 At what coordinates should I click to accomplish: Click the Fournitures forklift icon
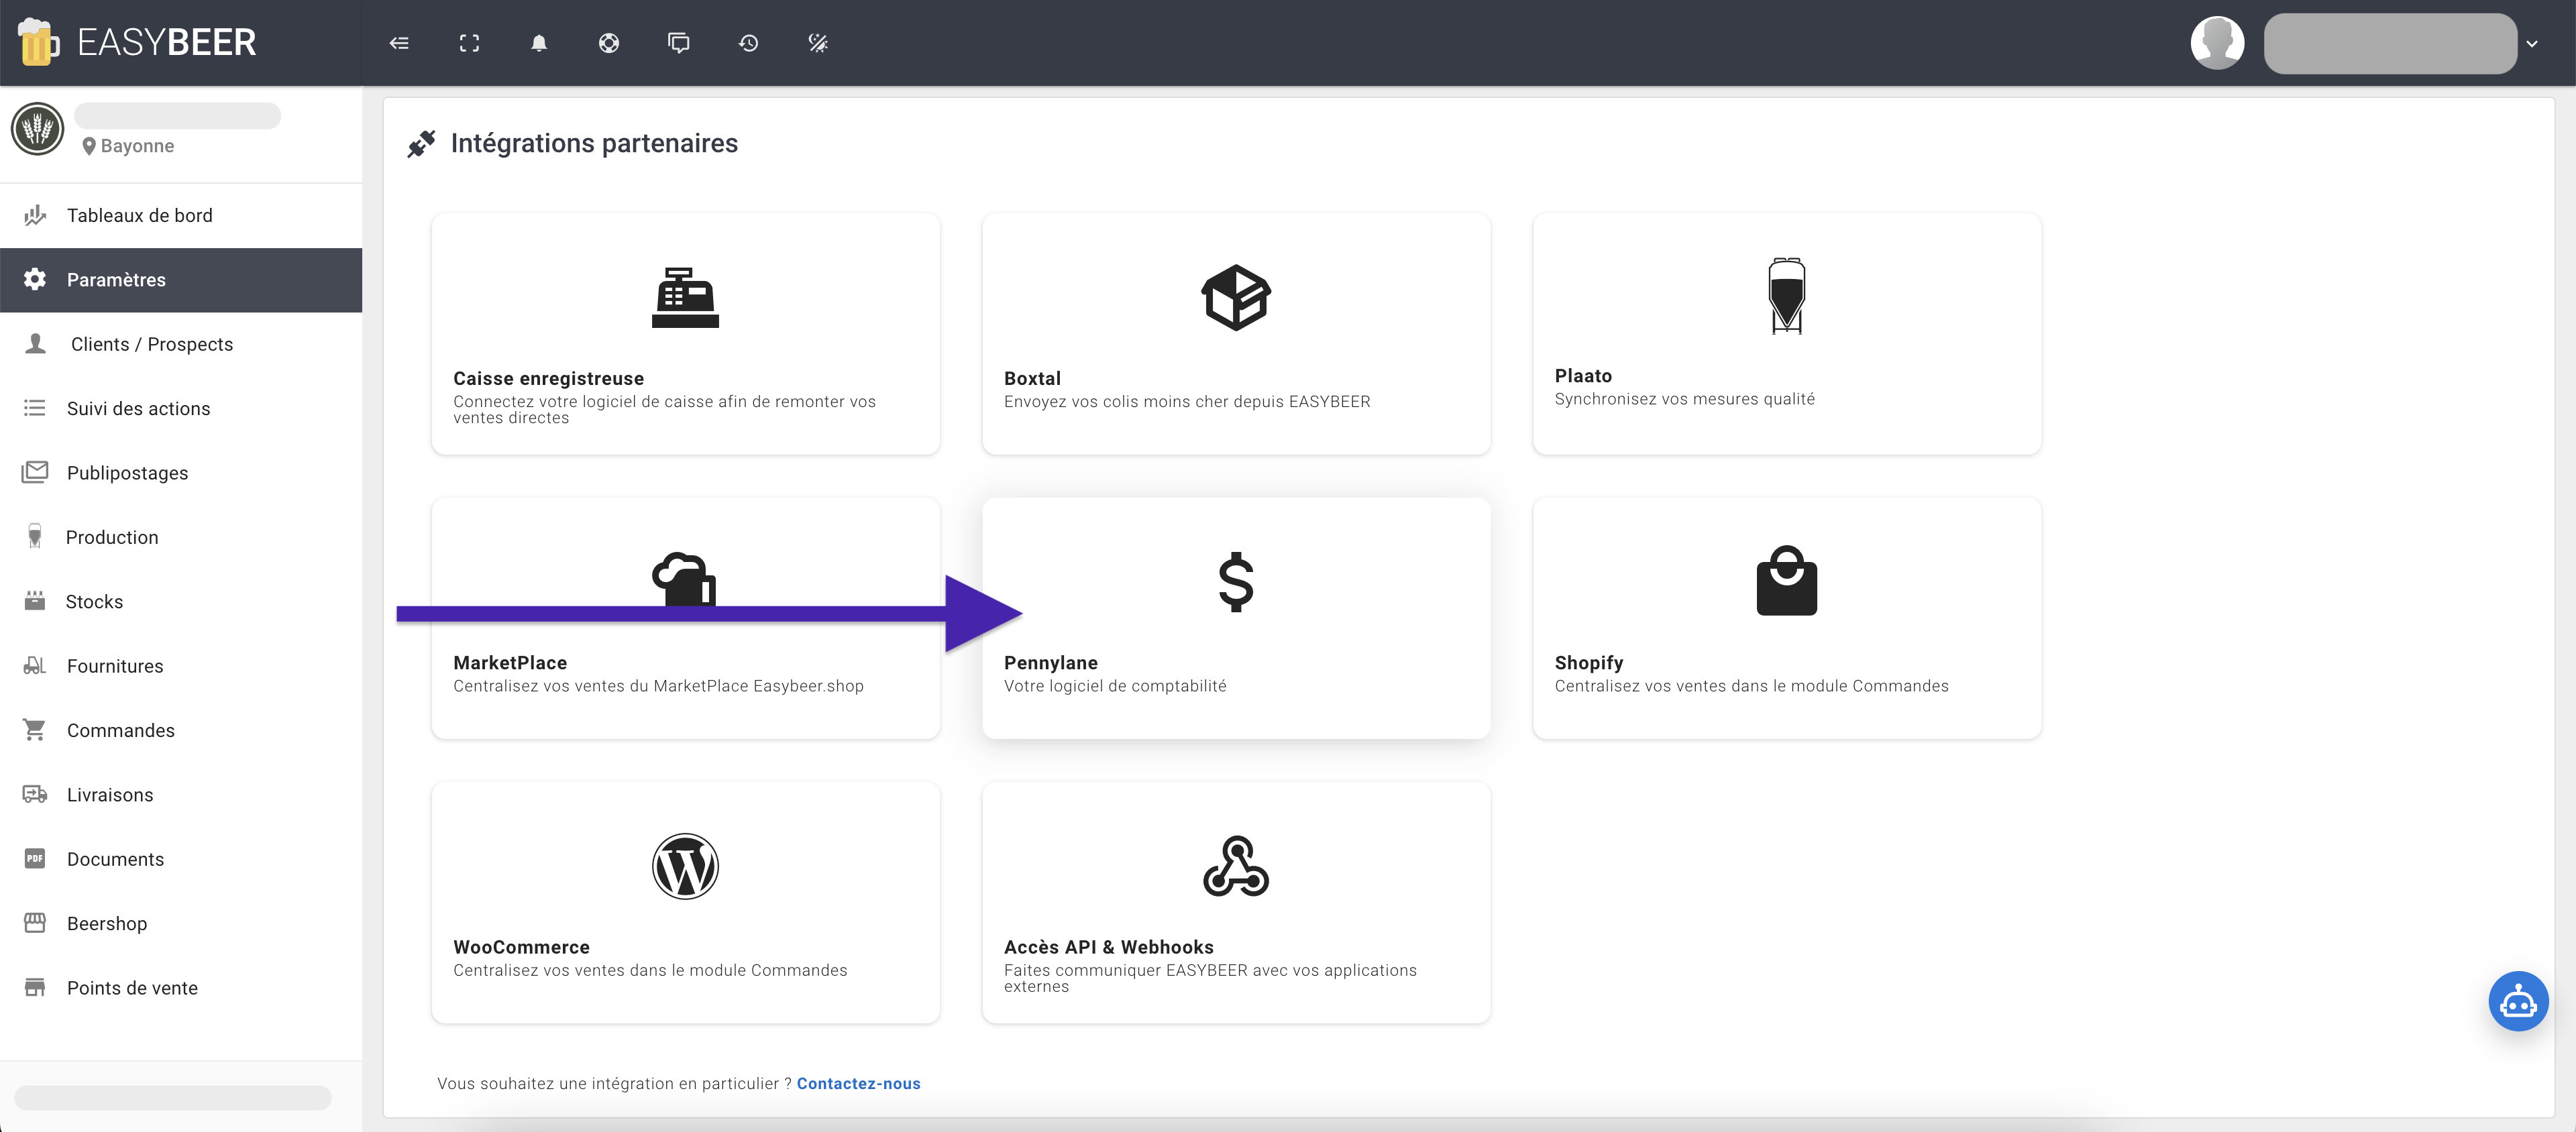click(35, 665)
